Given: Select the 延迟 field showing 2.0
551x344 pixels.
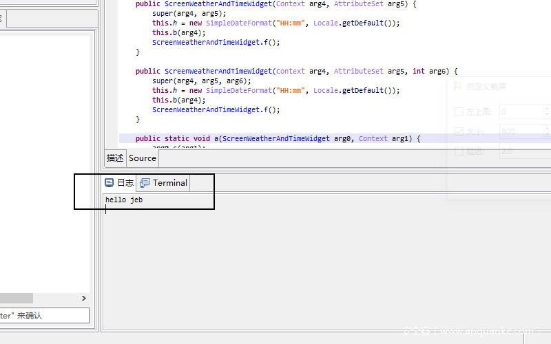Looking at the screenshot, I should (x=521, y=151).
